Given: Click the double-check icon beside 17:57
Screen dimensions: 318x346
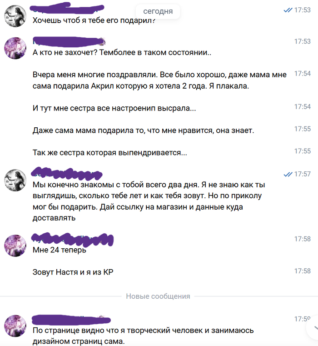Looking at the screenshot, I should tap(288, 174).
